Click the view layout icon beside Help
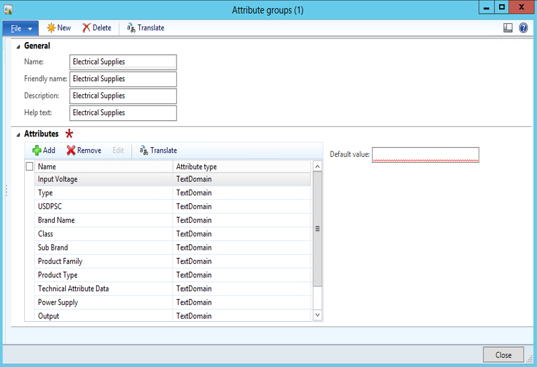Image resolution: width=537 pixels, height=367 pixels. pyautogui.click(x=508, y=28)
